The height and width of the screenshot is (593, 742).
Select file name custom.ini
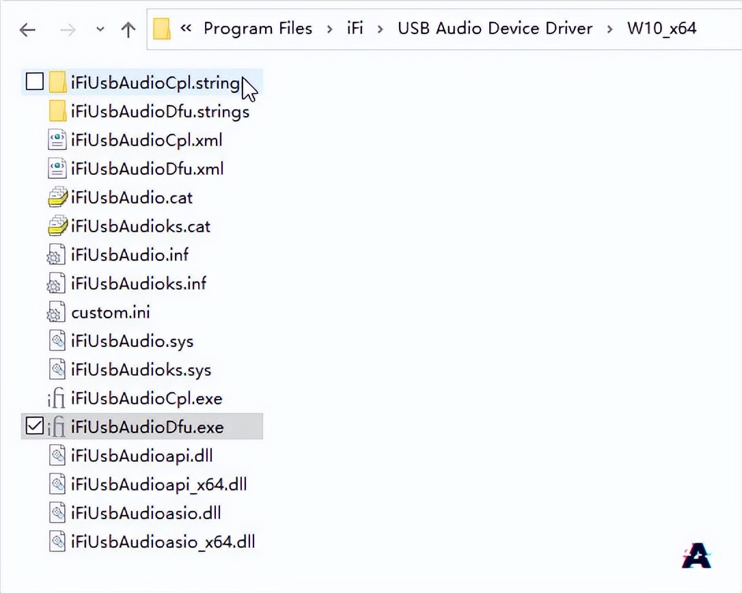point(111,312)
